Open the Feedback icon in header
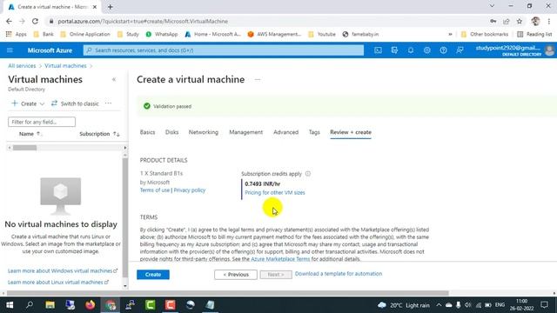The height and width of the screenshot is (313, 557). click(x=460, y=50)
